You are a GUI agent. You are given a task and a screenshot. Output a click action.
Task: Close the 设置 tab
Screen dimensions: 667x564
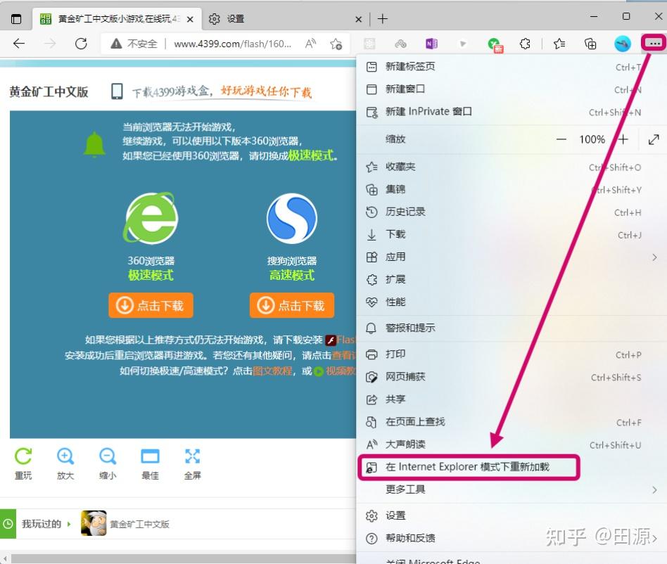coord(359,19)
